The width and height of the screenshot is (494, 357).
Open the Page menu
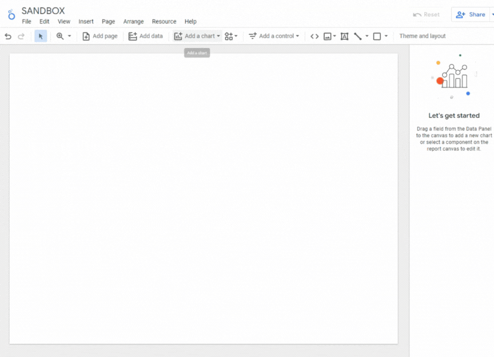coord(109,22)
